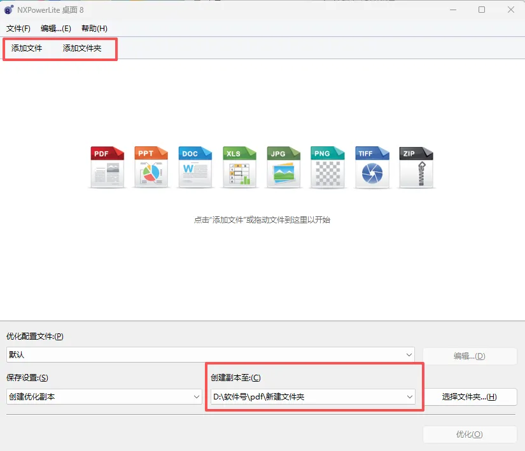
Task: Click the 优化配置文件:(P) label
Action: click(x=35, y=337)
